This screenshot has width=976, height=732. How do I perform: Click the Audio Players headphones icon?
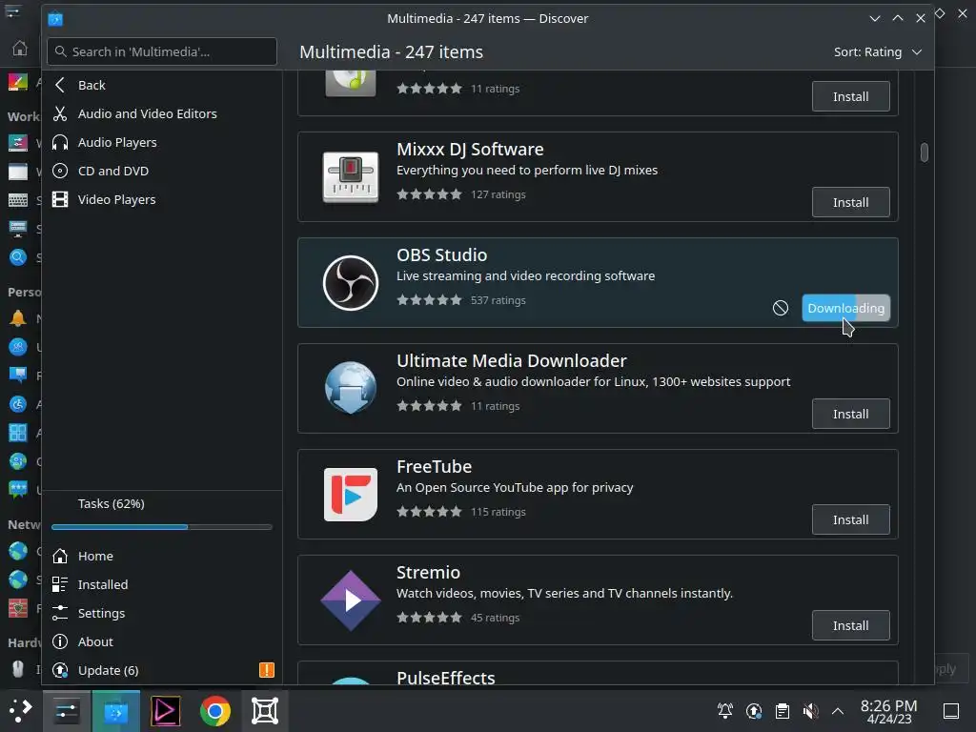pos(60,143)
